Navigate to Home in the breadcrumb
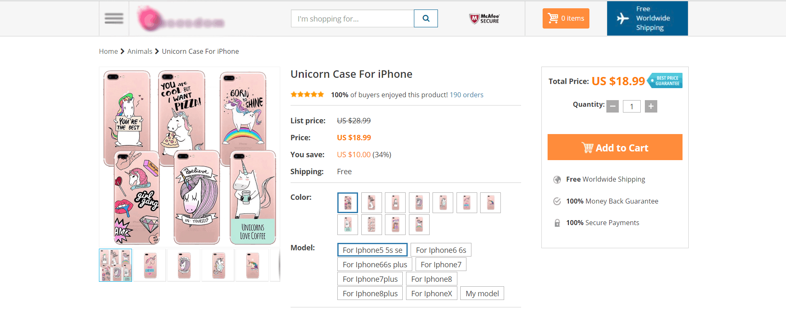Viewport: 786px width, 331px height. (108, 51)
